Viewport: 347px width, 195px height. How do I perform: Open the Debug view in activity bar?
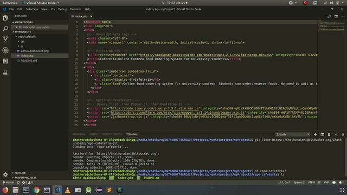[5, 50]
